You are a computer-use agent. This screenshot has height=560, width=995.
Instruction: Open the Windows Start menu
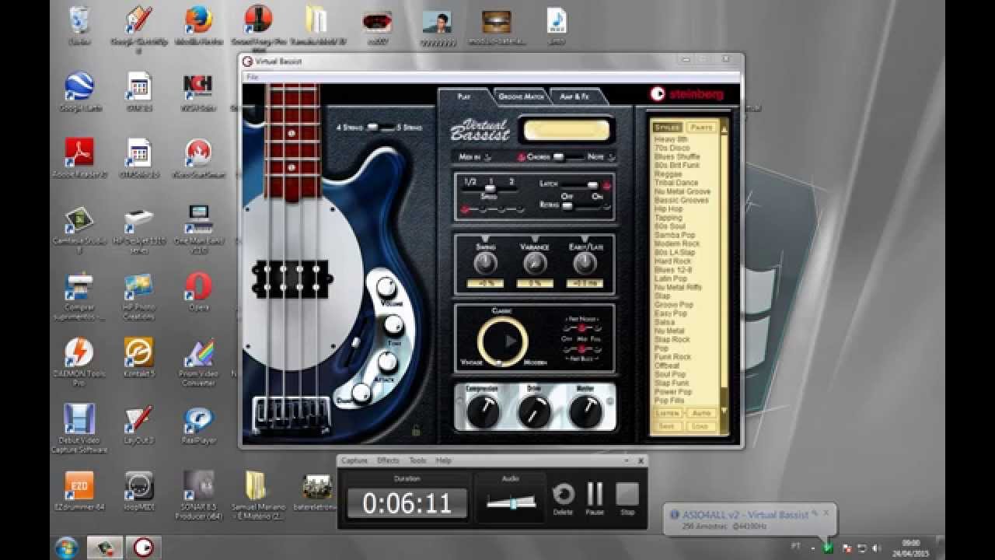[67, 547]
